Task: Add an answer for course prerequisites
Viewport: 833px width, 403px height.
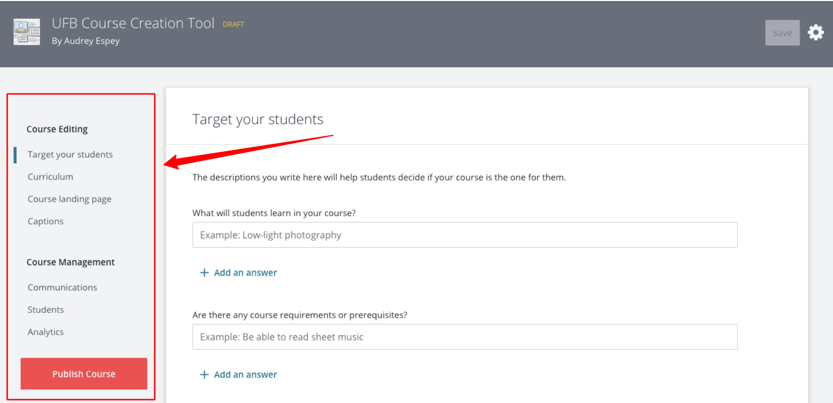Action: [245, 375]
